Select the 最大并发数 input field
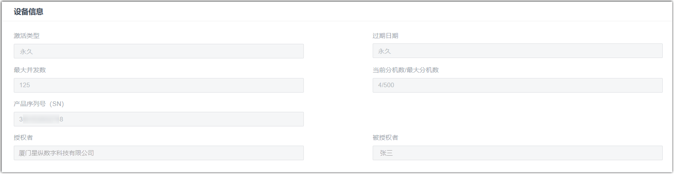The width and height of the screenshot is (674, 174). click(x=159, y=85)
